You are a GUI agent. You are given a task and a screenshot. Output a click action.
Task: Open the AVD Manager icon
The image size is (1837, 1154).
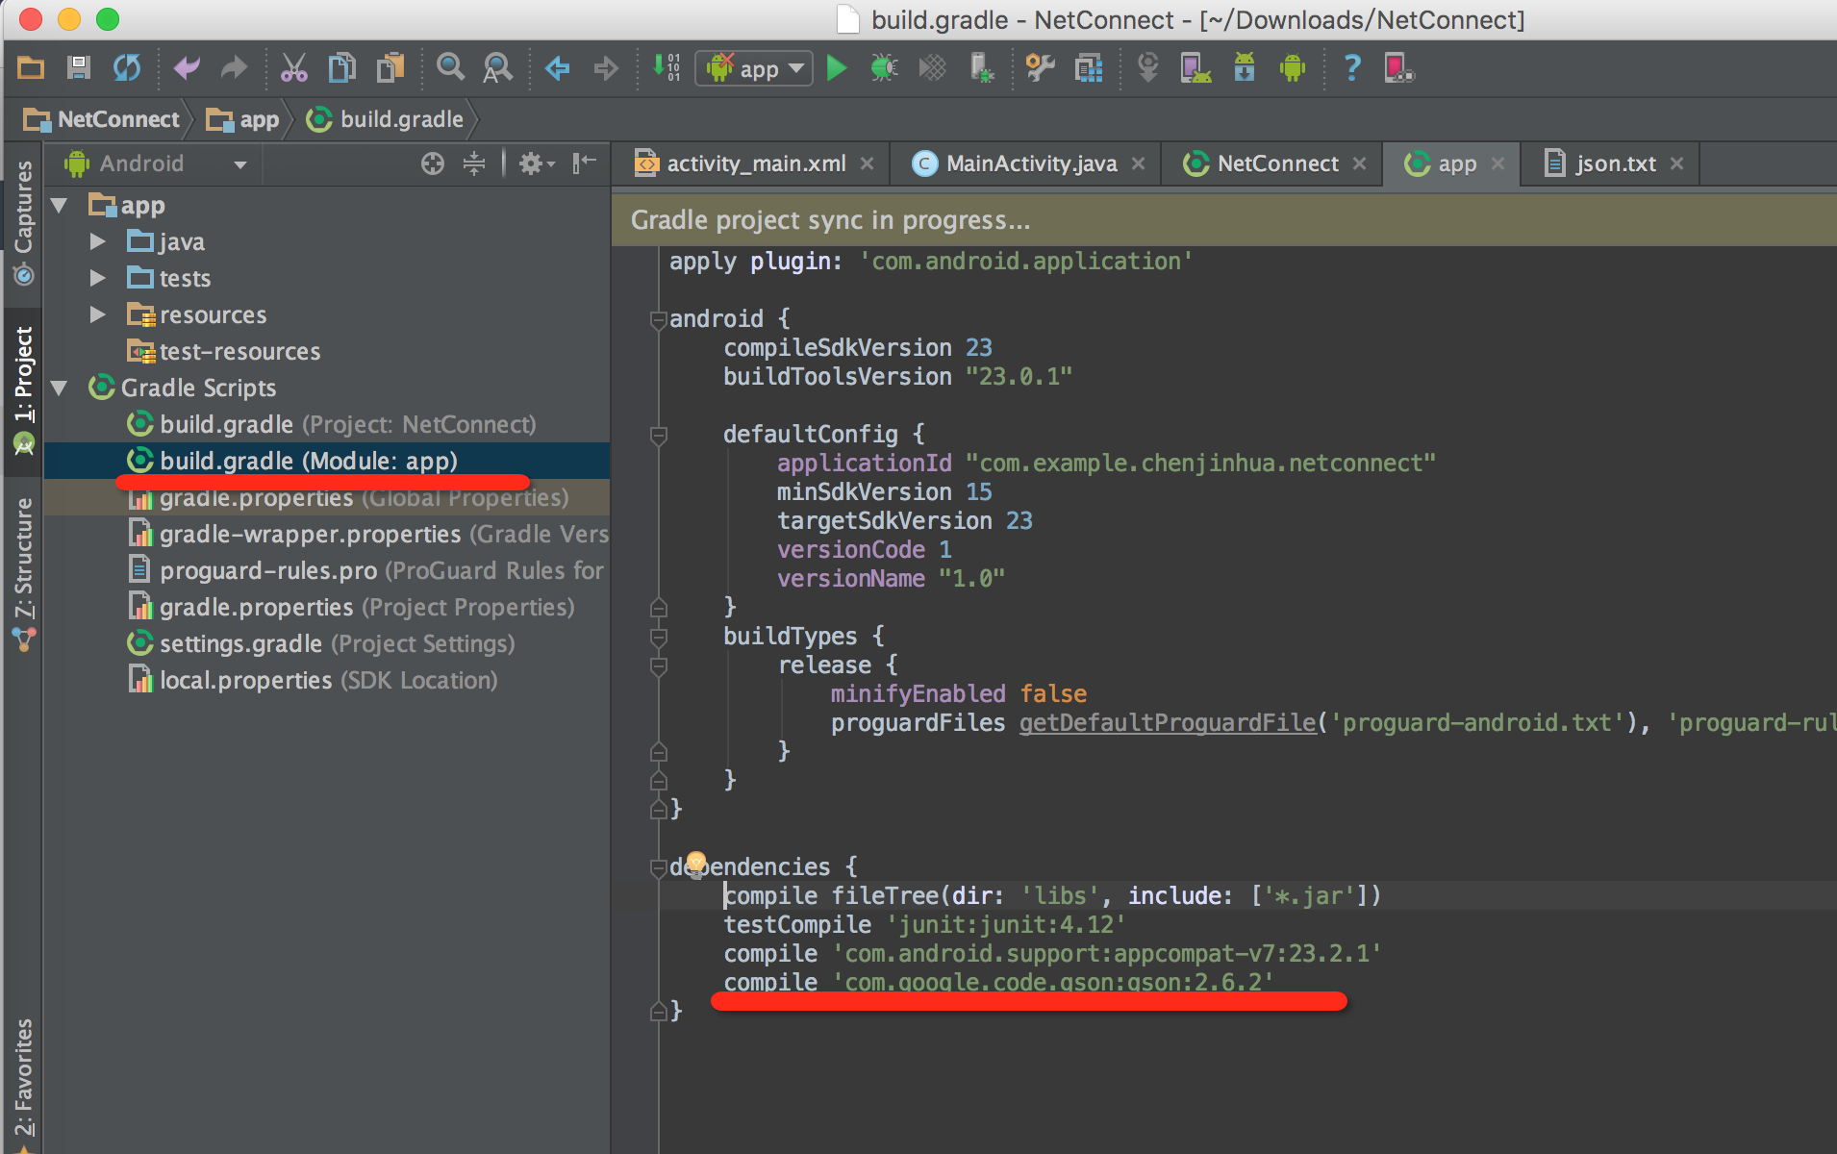[1195, 67]
